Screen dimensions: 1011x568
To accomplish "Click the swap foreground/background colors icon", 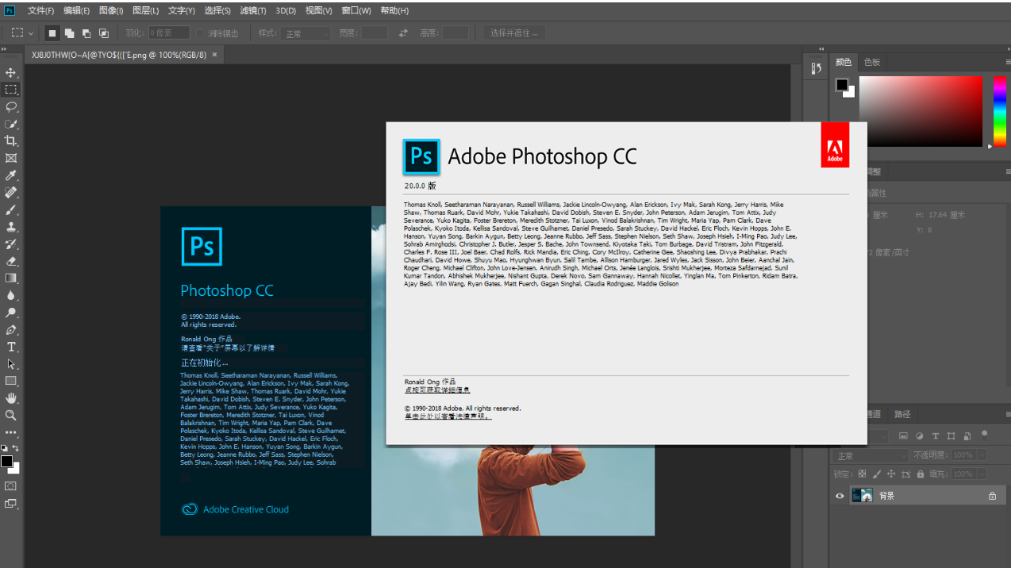I will (16, 448).
